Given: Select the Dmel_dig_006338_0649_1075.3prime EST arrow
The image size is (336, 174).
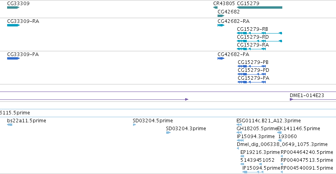Looking at the screenshot, I should (238, 148).
